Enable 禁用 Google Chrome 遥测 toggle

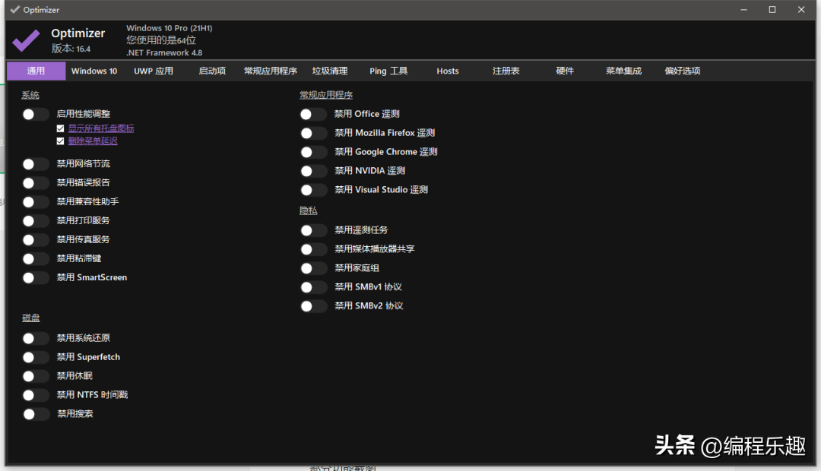pyautogui.click(x=313, y=152)
